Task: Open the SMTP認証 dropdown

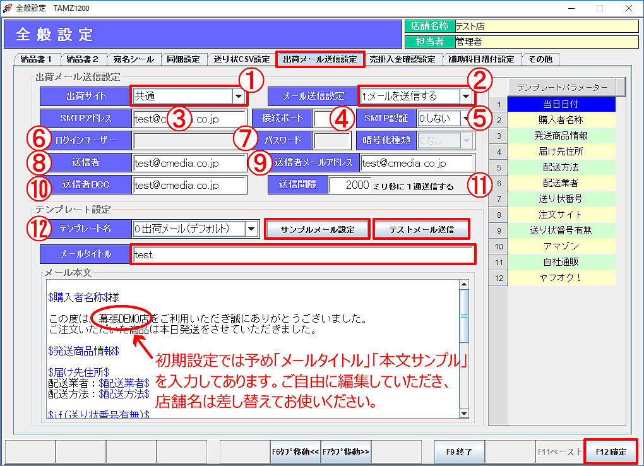Action: click(465, 118)
